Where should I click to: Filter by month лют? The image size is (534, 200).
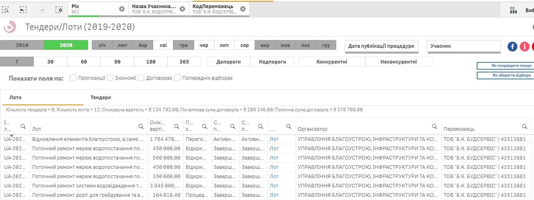pyautogui.click(x=123, y=45)
